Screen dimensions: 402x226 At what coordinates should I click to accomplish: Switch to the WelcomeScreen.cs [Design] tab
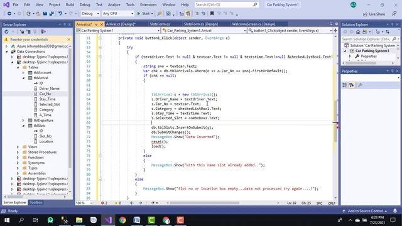[253, 24]
